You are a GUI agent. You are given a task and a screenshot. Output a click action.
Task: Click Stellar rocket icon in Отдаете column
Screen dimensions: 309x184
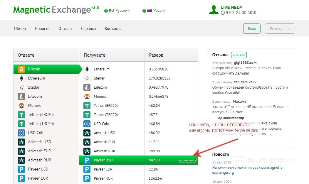tap(21, 87)
